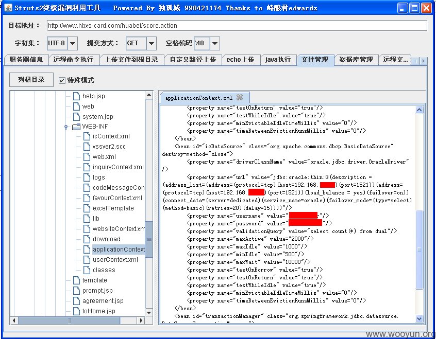Image resolution: width=436 pixels, height=339 pixels.
Task: Click the icContext.xml file icon
Action: tap(87, 136)
